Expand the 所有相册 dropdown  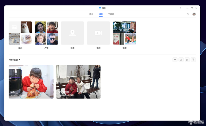tap(14, 60)
